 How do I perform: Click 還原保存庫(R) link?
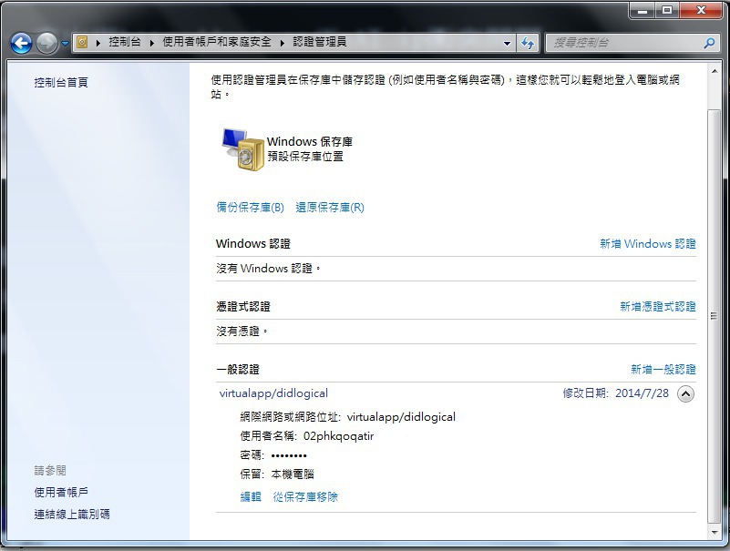pyautogui.click(x=330, y=208)
